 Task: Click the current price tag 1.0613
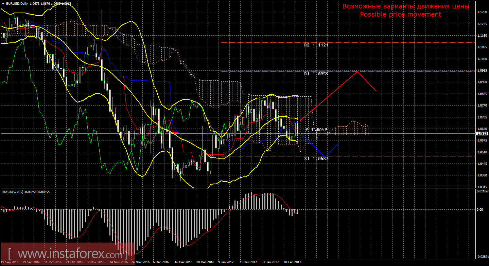(x=482, y=134)
